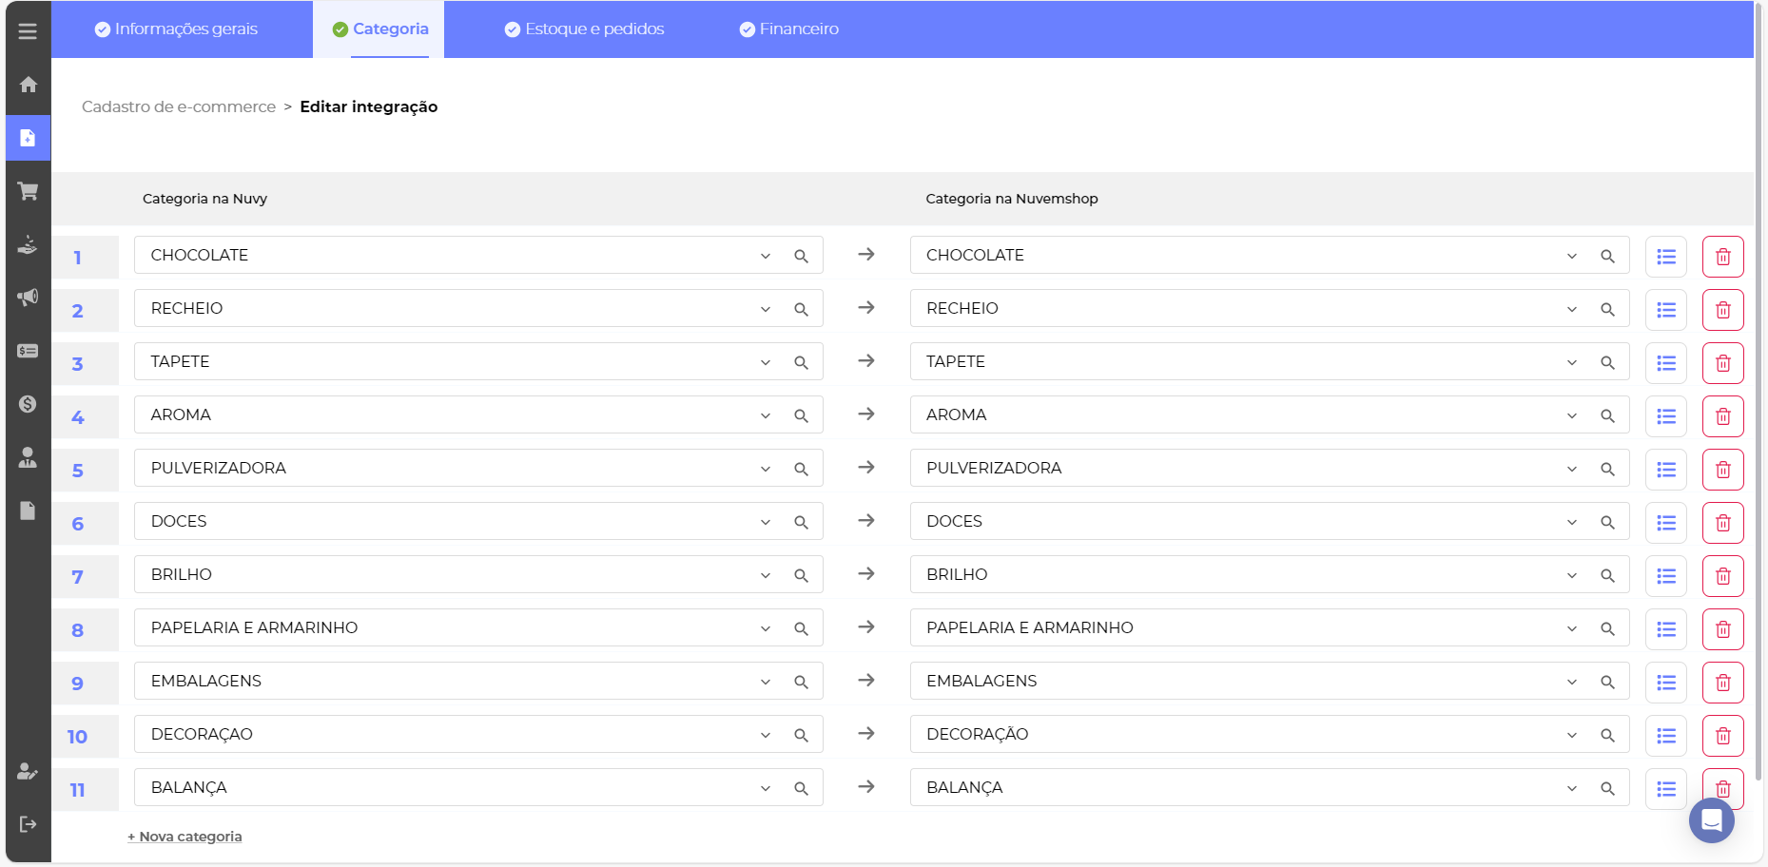
Task: Click the + Nova categoria link
Action: pos(185,837)
